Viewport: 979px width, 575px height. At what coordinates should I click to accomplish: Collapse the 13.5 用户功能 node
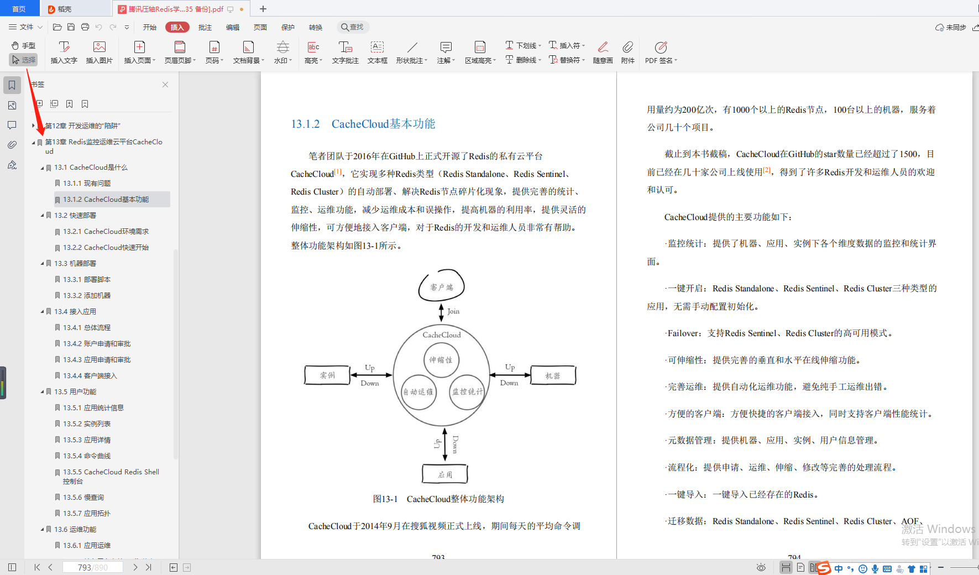(x=43, y=392)
